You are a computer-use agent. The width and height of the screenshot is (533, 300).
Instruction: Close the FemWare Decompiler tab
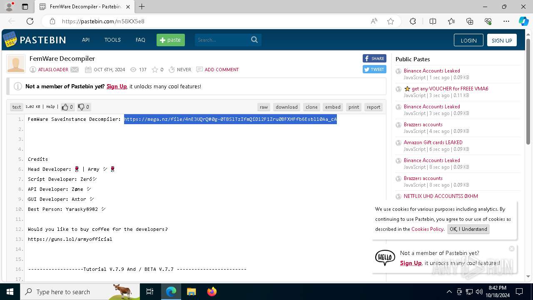click(x=128, y=7)
